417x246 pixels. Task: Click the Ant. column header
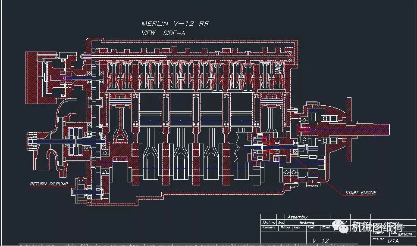(281, 222)
